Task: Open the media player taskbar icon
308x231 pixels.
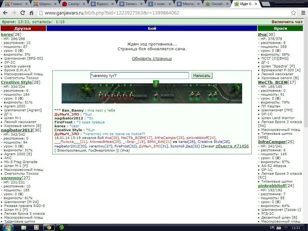Action: [36, 227]
